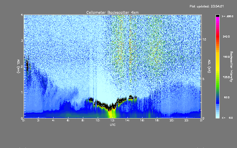237x148 pixels.
Task: Click the "10:" hour tick on the x-axis
Action: [98, 120]
